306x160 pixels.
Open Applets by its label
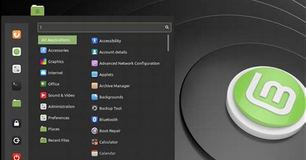pos(106,75)
